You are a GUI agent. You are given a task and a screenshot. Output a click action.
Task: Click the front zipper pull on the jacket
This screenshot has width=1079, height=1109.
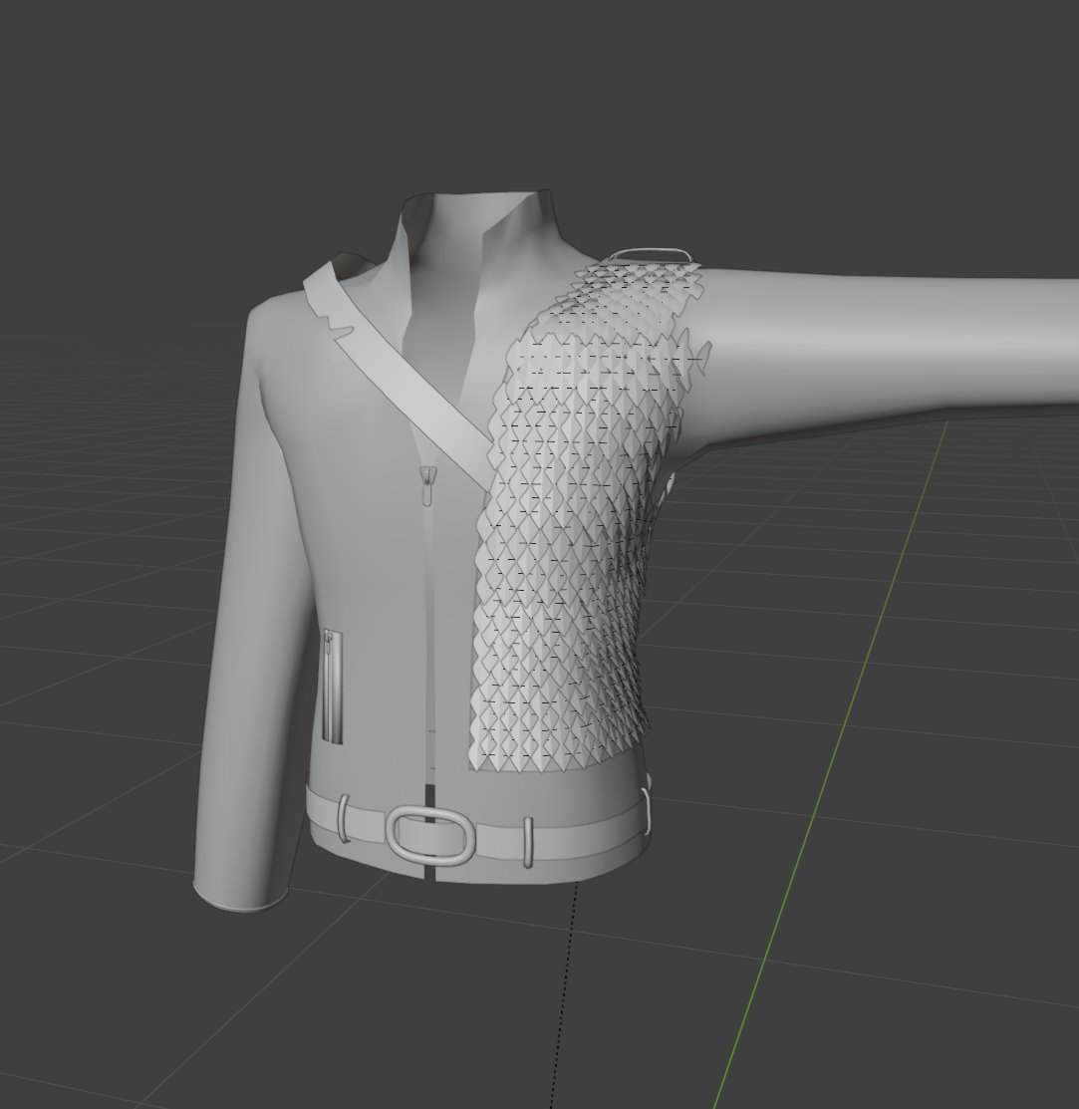[427, 486]
